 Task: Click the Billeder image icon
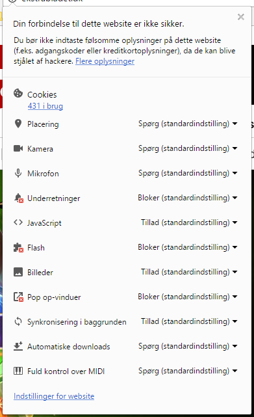point(18,272)
